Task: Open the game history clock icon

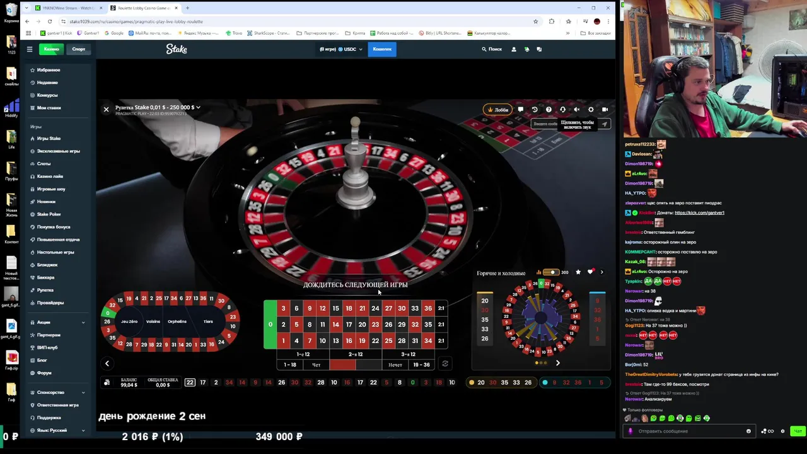Action: 535,110
